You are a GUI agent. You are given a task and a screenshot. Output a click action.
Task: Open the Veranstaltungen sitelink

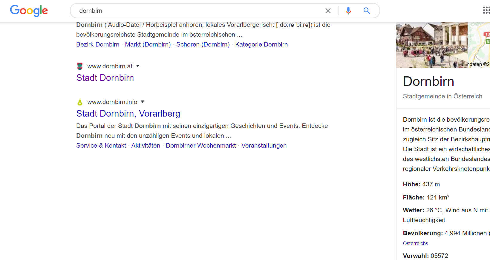point(264,146)
